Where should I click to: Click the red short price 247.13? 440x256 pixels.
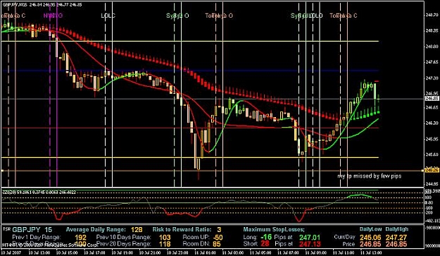pyautogui.click(x=310, y=244)
